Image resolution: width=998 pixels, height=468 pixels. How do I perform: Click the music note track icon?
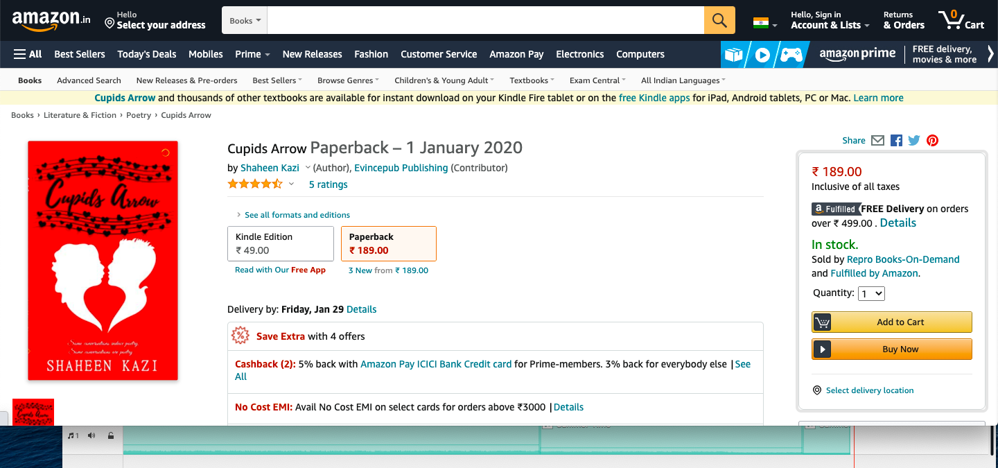[73, 435]
